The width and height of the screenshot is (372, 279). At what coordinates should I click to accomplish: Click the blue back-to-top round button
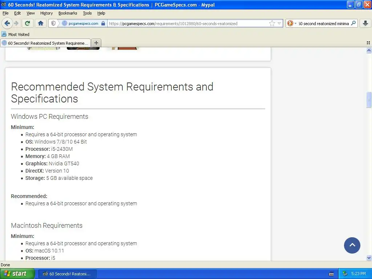(x=352, y=245)
